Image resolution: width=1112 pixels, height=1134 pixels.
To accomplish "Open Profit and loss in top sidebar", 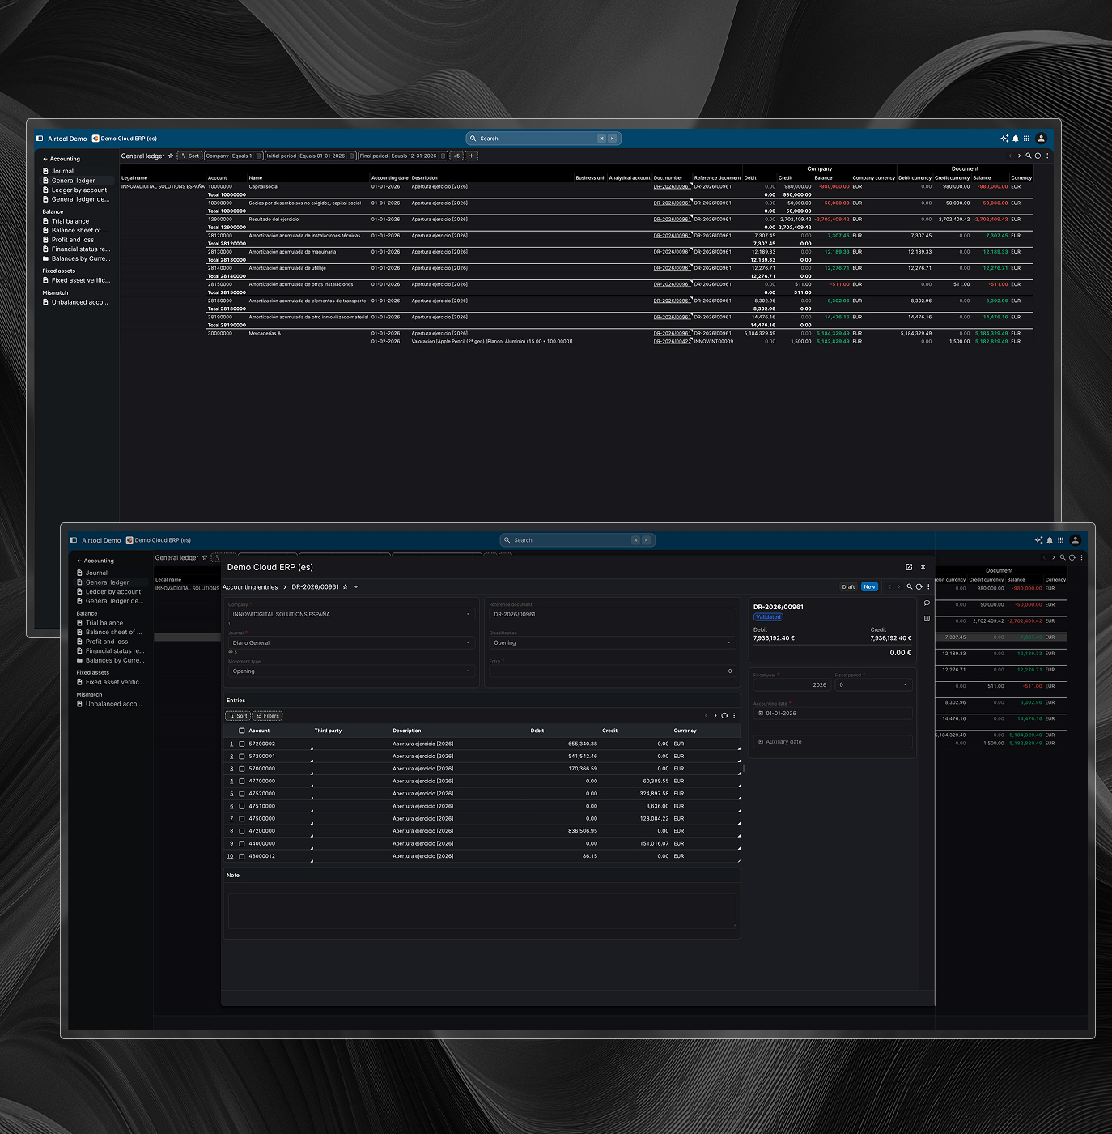I will point(73,240).
